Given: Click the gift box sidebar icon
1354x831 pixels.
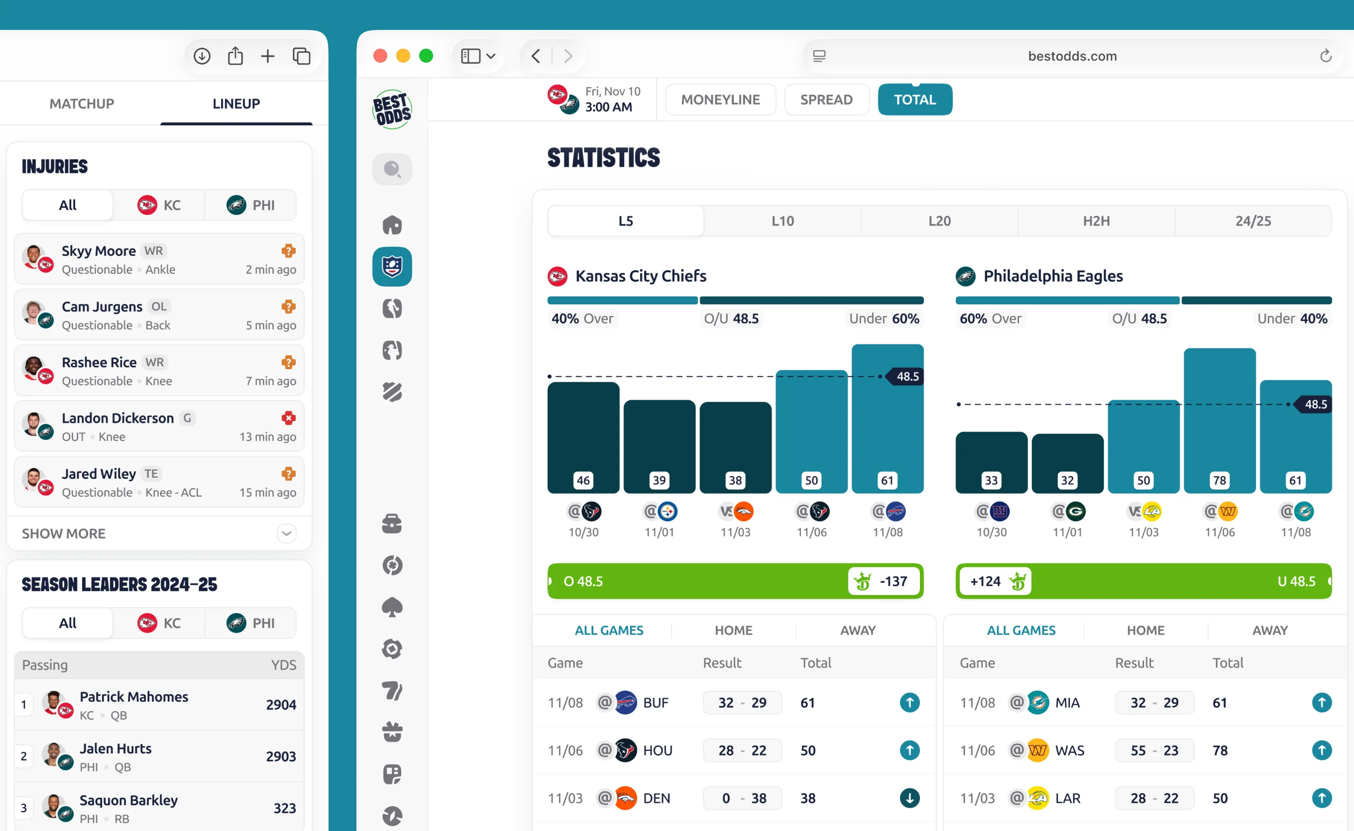Looking at the screenshot, I should click(x=392, y=731).
